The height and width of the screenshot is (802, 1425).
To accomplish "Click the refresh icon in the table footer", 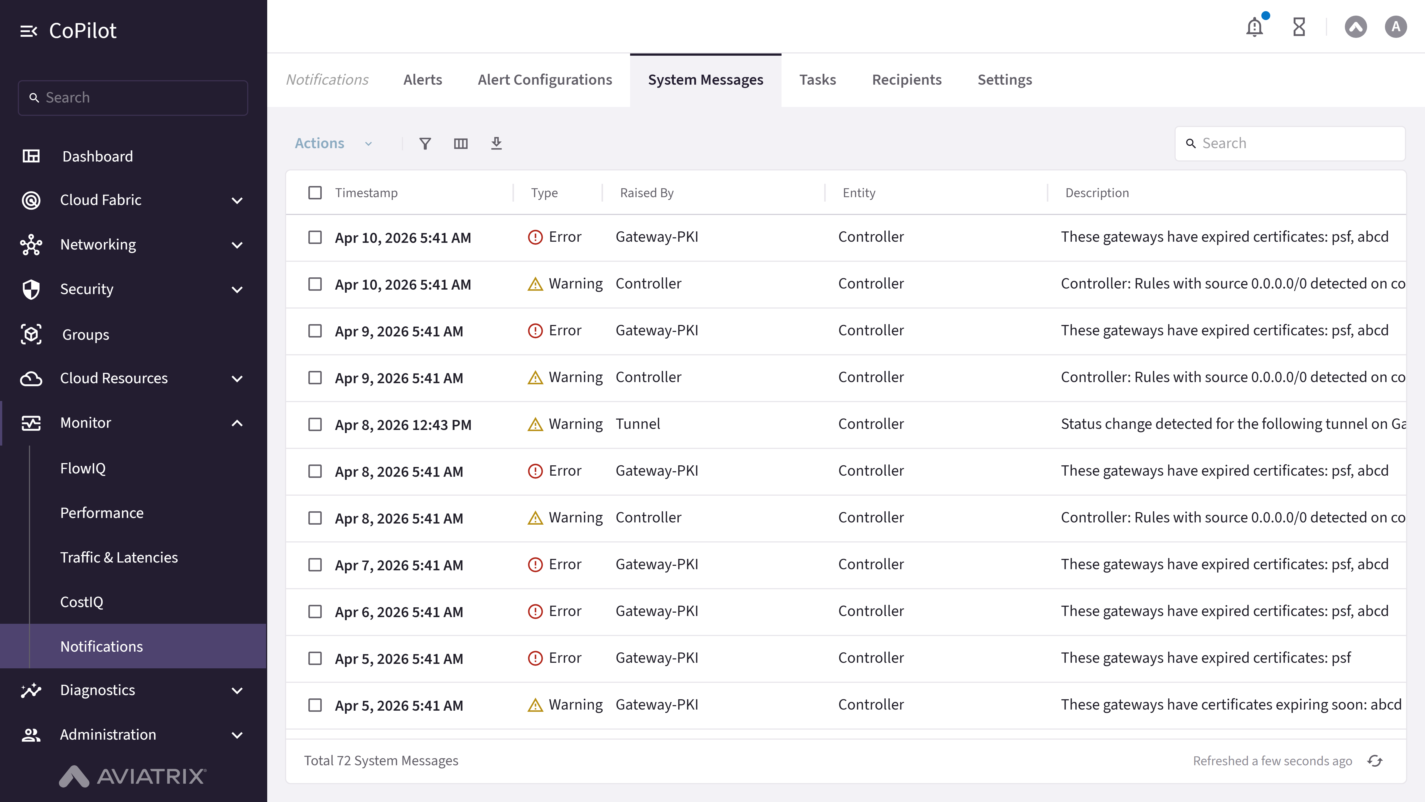I will point(1375,761).
